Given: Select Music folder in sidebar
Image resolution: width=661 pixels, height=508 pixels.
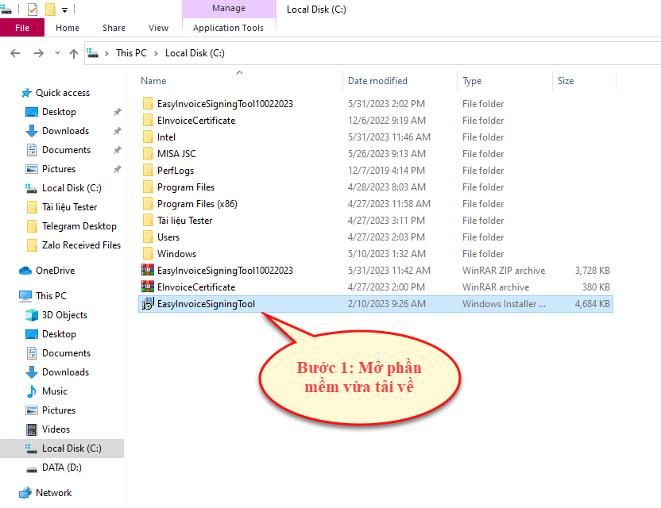Looking at the screenshot, I should tap(55, 391).
